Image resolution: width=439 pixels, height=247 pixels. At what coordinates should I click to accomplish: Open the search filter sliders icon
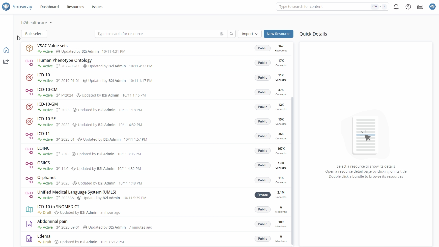222,34
